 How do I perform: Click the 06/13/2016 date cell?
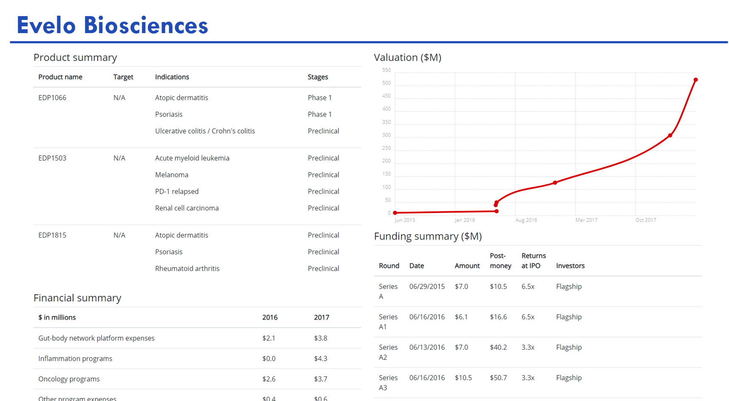pyautogui.click(x=427, y=347)
